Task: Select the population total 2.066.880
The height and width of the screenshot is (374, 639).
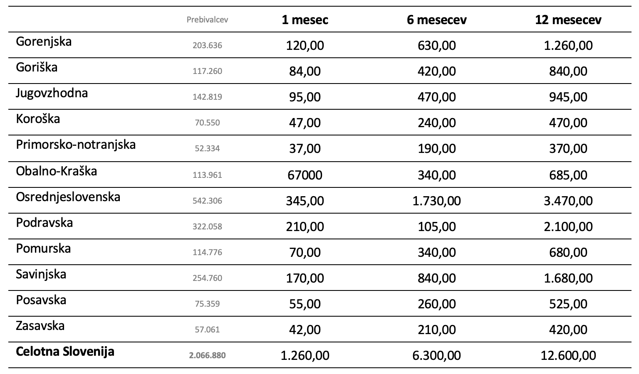Action: 207,355
